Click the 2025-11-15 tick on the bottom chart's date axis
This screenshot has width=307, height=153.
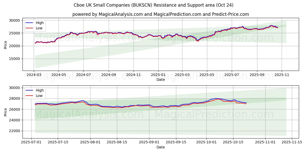292,143
